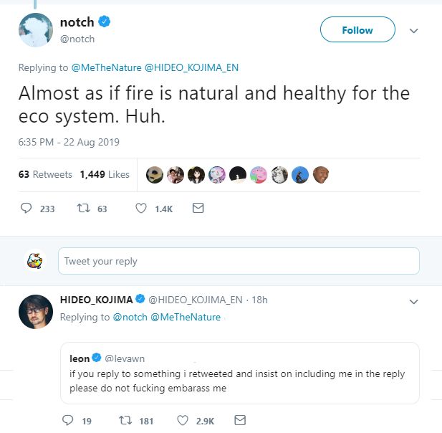Open the @MeTheNature mention in notch's reply
The image size is (442, 433).
point(106,67)
